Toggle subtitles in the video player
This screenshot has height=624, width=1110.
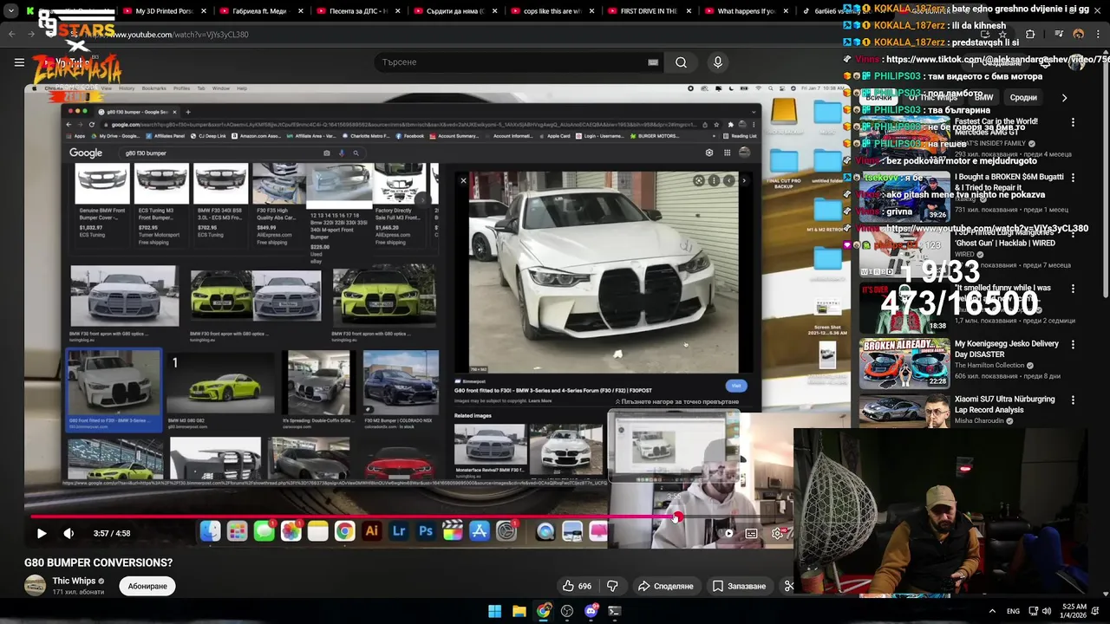[751, 534]
